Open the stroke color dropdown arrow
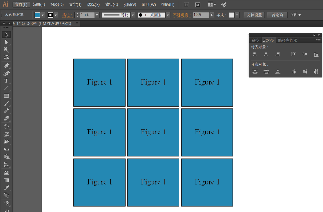Screen dimensions: 323x212 click(x=56, y=15)
